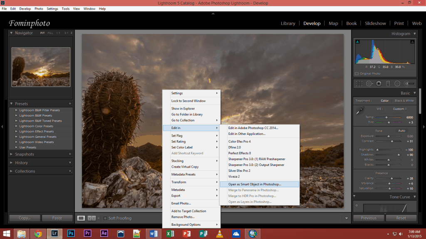The height and width of the screenshot is (239, 426).
Task: Click the Auto tone button
Action: (401, 131)
